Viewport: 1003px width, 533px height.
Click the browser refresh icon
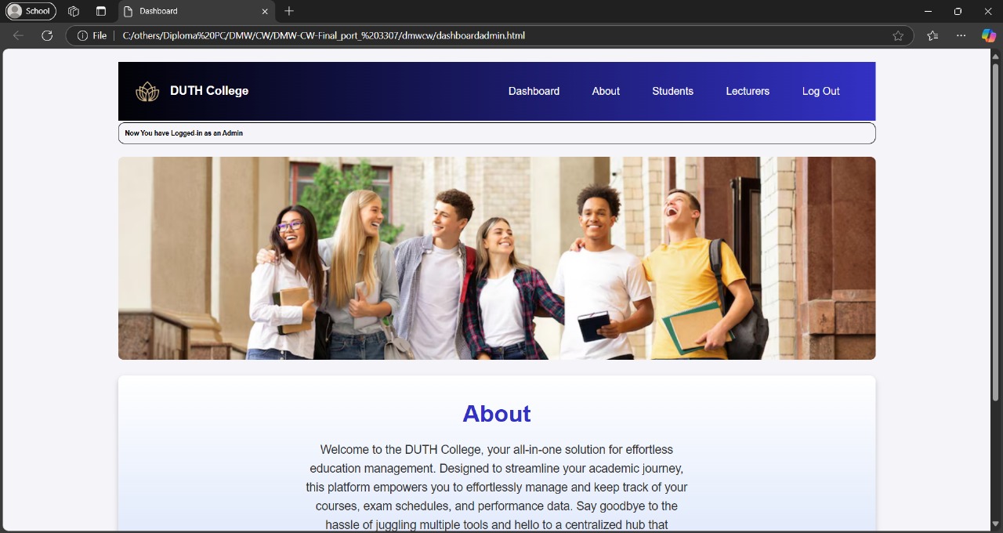pos(47,35)
